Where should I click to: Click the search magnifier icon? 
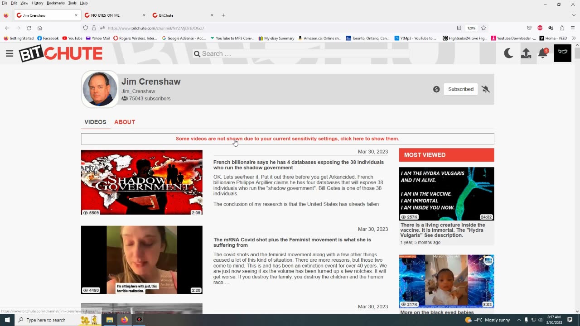click(x=197, y=54)
